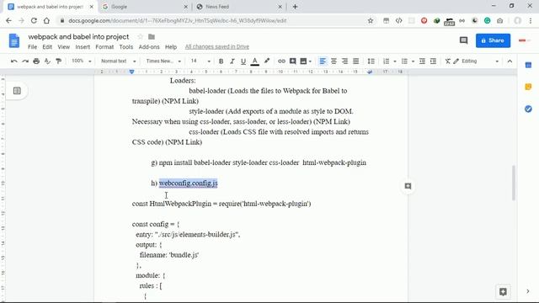
Task: Set left alignment
Action: tap(323, 61)
